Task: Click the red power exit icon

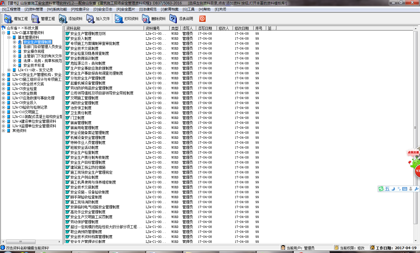Action: click(x=202, y=19)
